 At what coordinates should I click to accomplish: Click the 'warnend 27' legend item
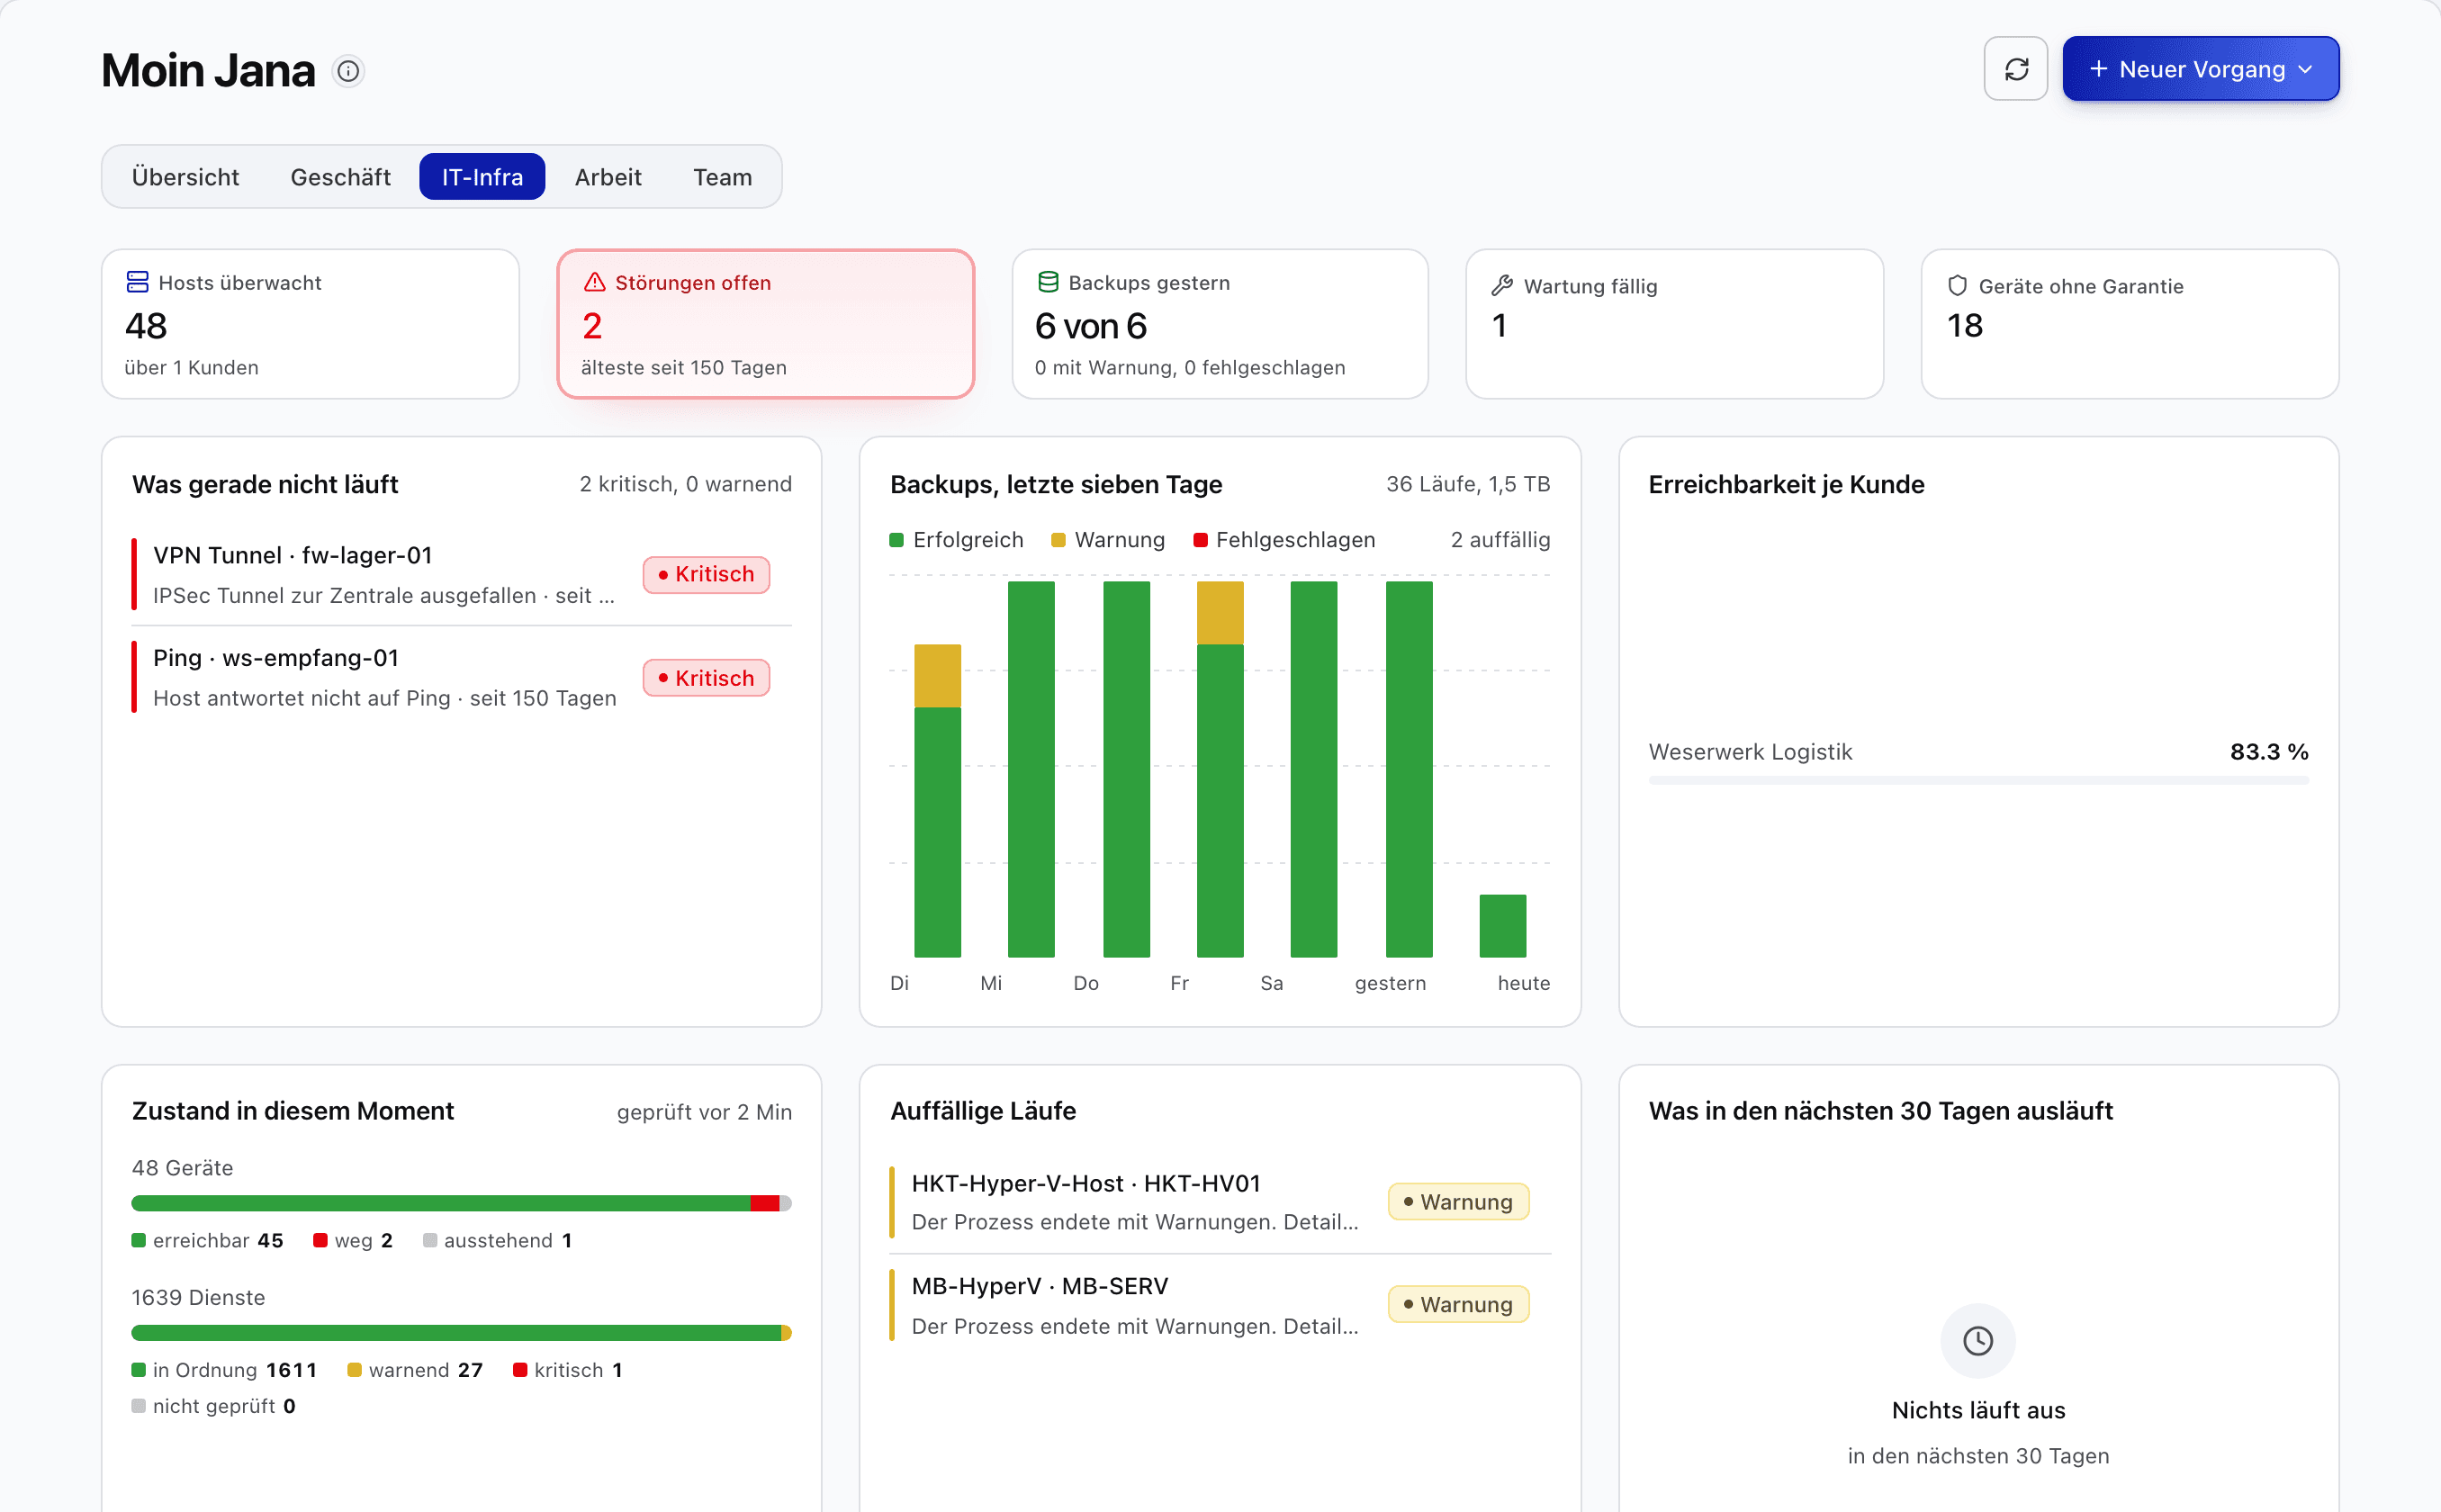[x=415, y=1370]
